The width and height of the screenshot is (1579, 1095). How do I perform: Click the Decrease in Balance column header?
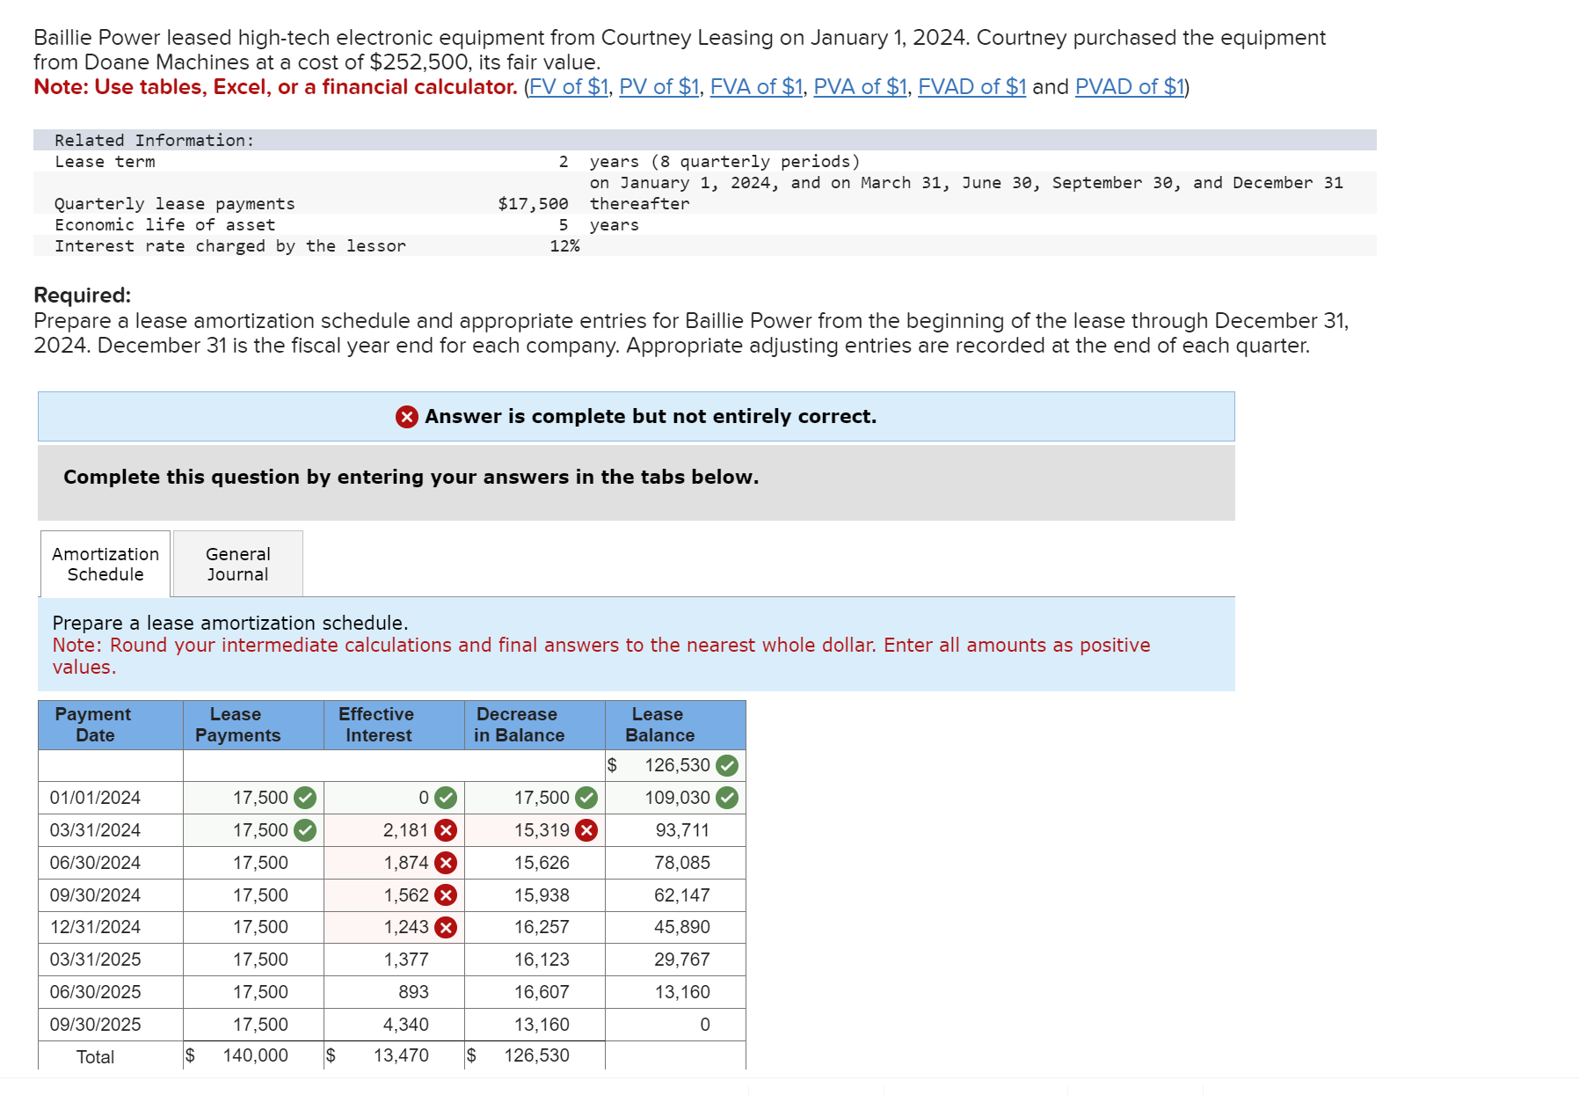pos(535,725)
